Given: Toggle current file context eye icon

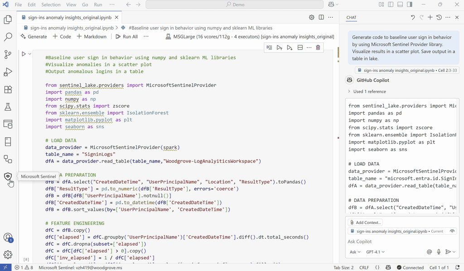Looking at the screenshot, I should [452, 231].
